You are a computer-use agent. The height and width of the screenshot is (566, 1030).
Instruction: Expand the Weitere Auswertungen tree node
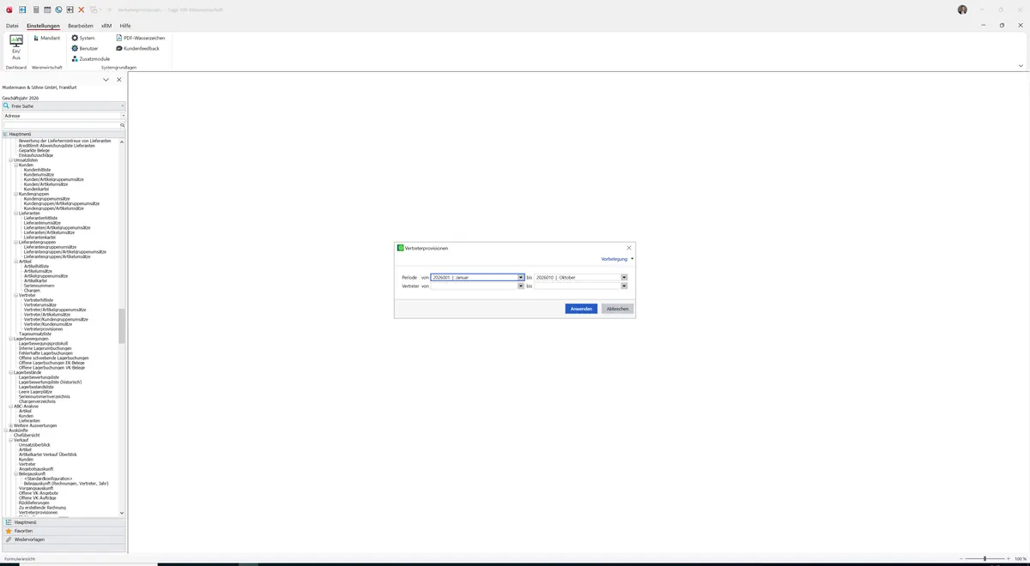[x=11, y=425]
